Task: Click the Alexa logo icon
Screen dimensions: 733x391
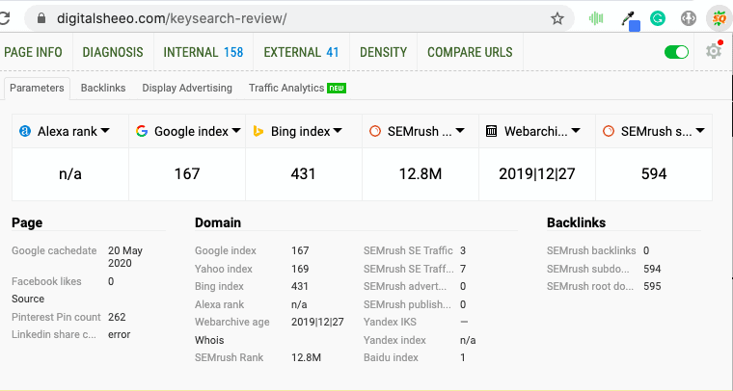Action: click(x=25, y=131)
